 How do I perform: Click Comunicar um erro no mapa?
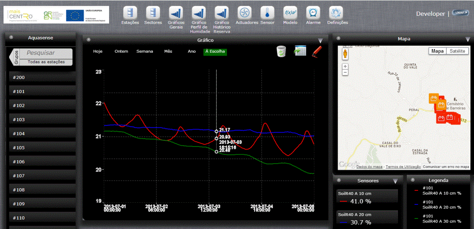(x=446, y=167)
